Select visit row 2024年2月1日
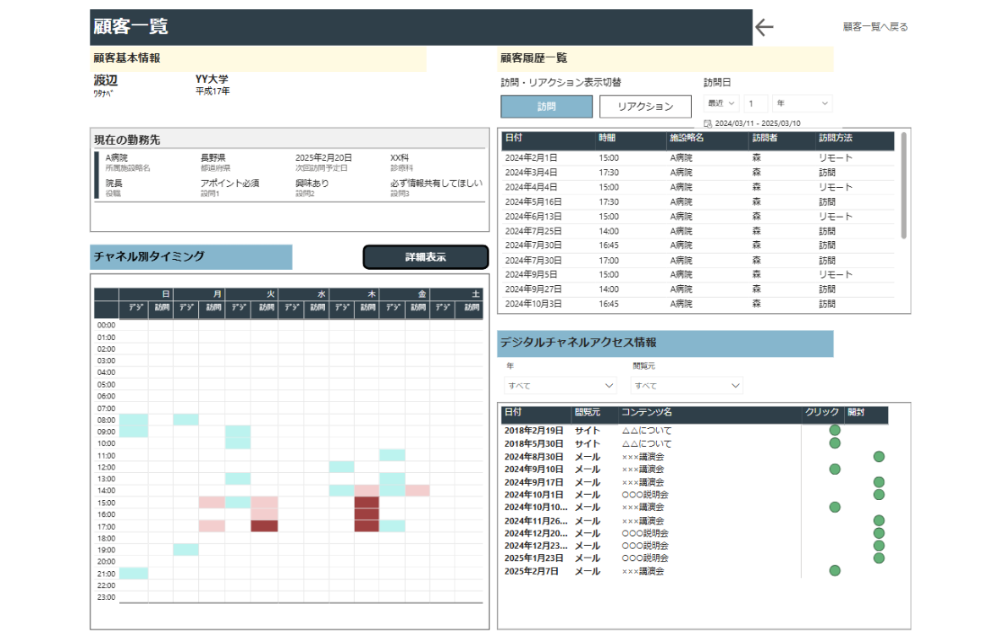 point(698,158)
